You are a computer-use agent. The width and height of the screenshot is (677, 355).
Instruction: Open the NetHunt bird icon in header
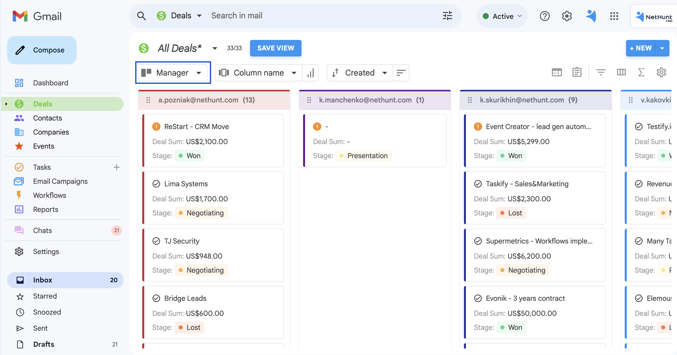591,16
